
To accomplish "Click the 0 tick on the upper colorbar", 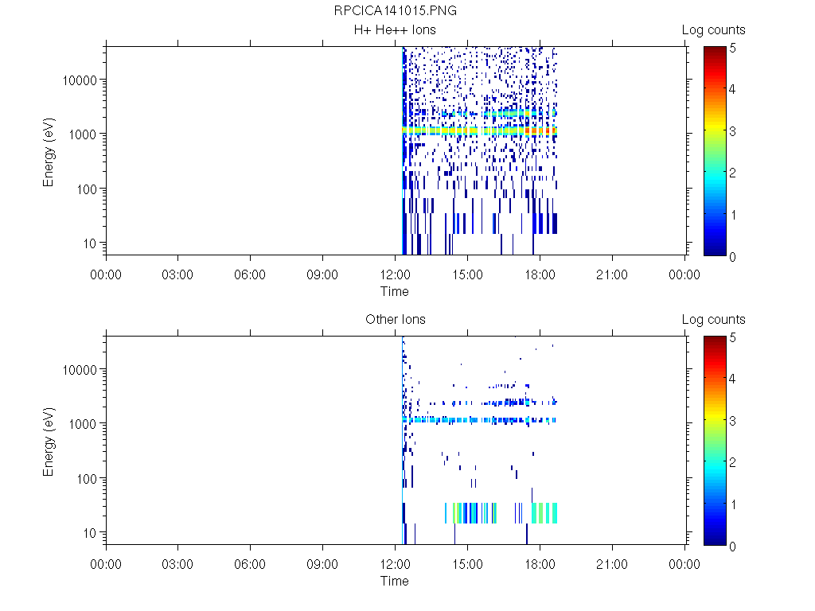I will [732, 257].
